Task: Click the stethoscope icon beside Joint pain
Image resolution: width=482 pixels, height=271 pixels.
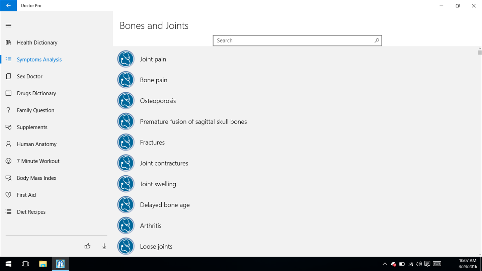Action: [126, 59]
